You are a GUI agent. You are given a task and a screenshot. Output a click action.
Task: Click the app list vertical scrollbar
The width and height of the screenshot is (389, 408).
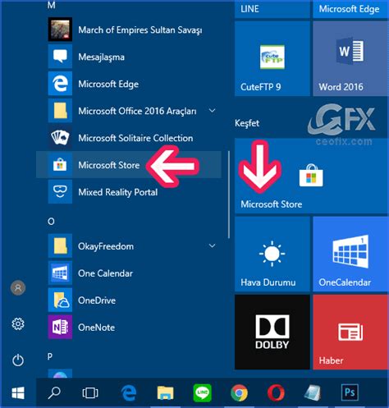click(229, 195)
